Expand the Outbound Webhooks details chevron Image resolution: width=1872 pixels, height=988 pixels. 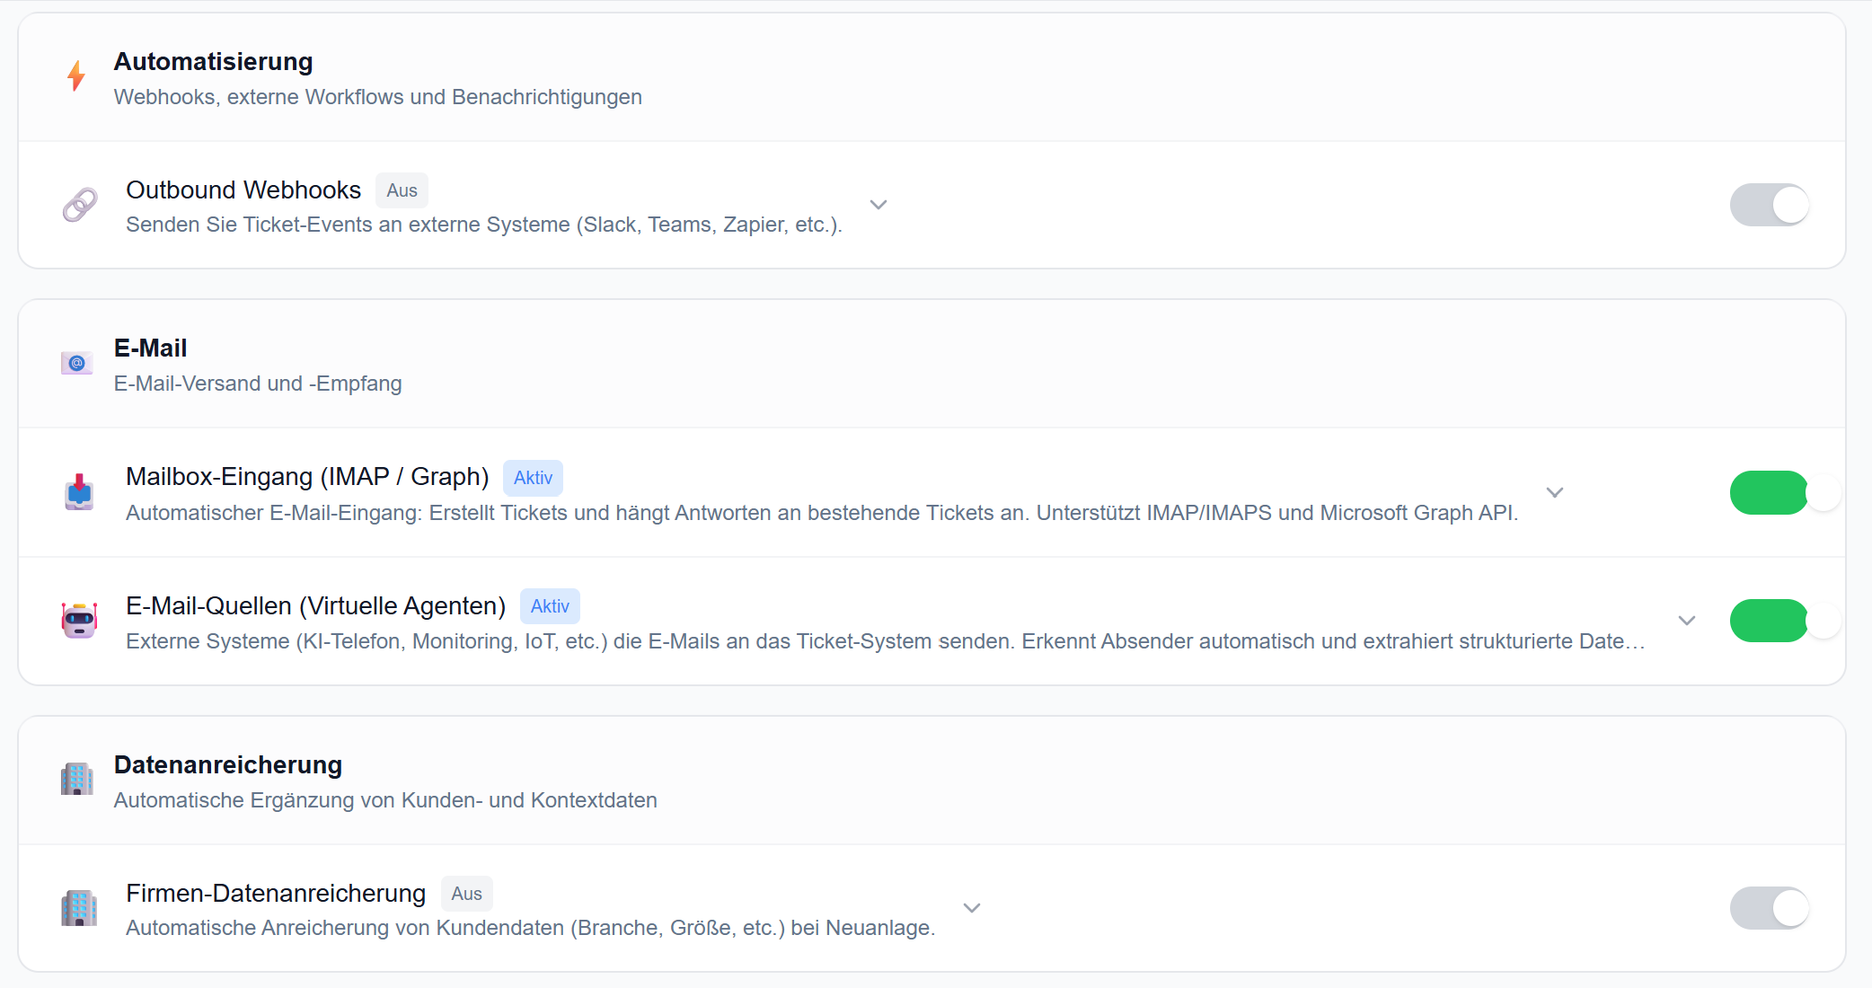coord(879,205)
